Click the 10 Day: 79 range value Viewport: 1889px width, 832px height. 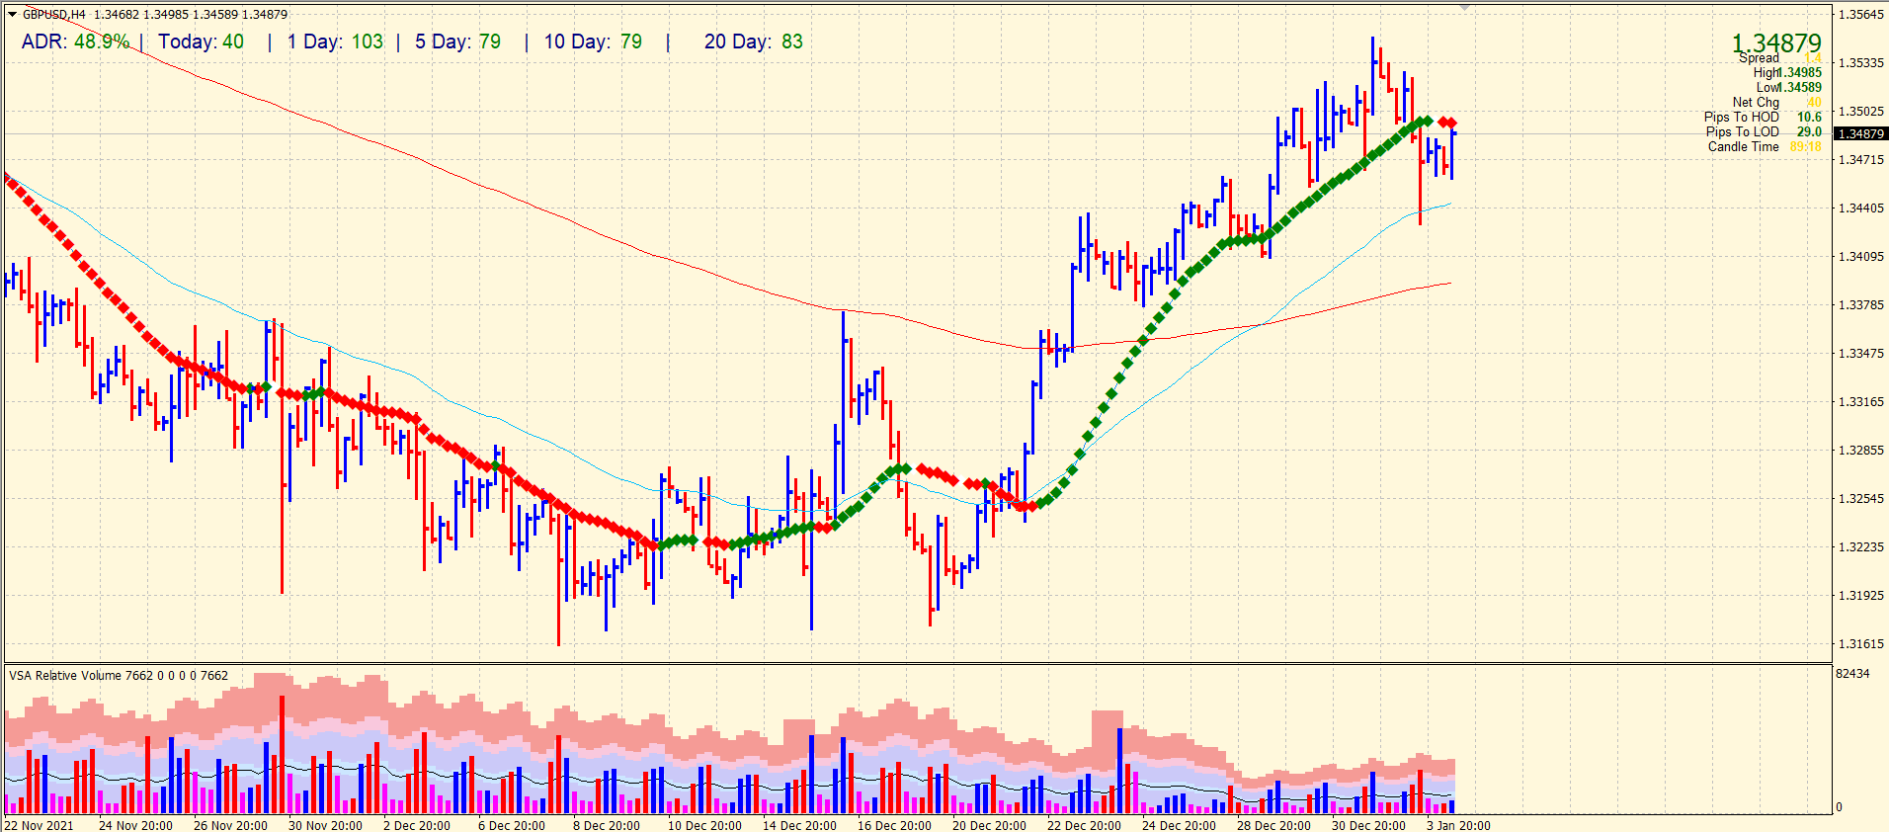click(593, 42)
